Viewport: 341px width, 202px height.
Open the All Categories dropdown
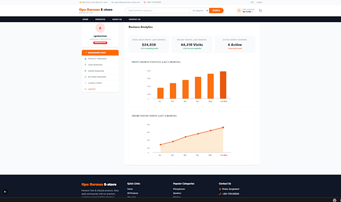pyautogui.click(x=200, y=10)
